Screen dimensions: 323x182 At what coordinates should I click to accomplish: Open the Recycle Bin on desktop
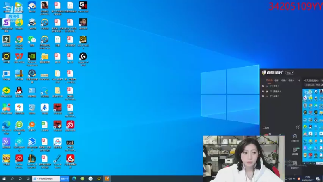32,107
